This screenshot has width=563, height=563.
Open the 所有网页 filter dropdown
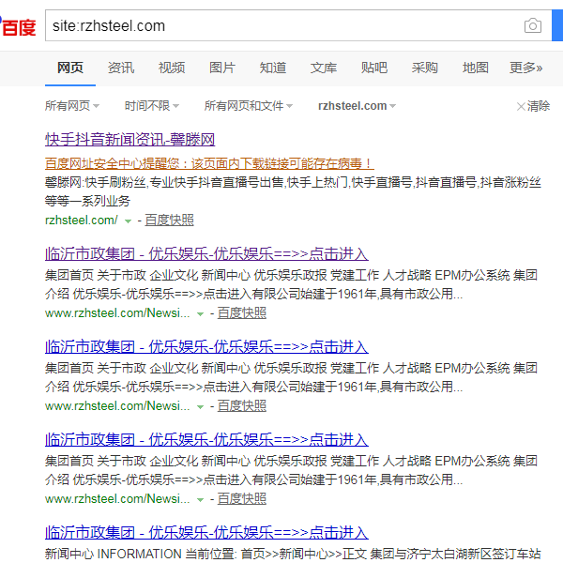click(72, 106)
